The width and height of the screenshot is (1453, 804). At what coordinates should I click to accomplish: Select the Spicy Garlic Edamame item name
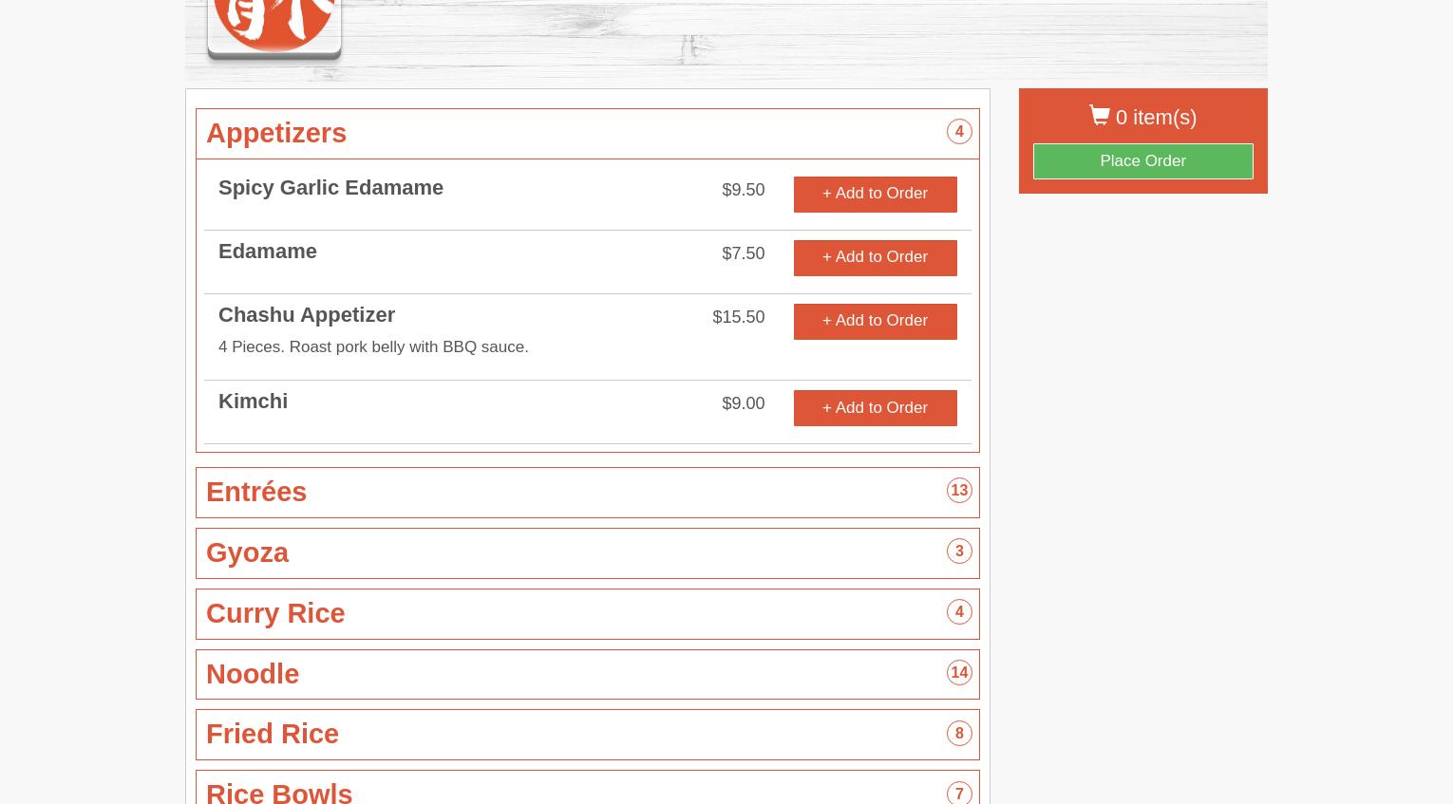[x=330, y=187]
